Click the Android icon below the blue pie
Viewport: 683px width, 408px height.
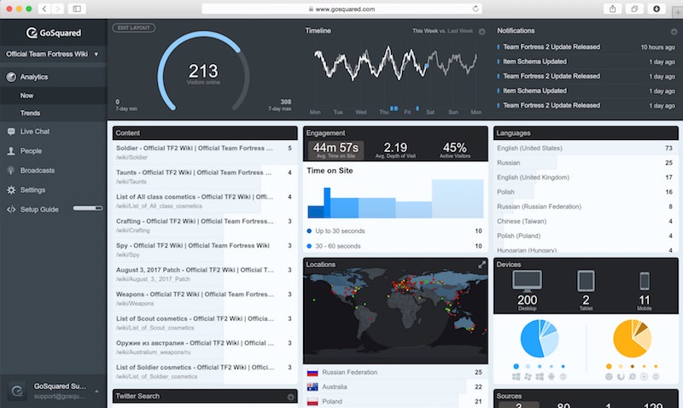point(552,376)
